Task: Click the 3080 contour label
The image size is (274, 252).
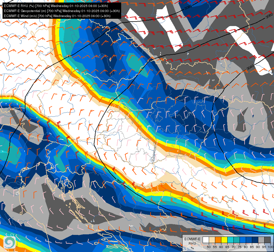Action: [x=188, y=7]
